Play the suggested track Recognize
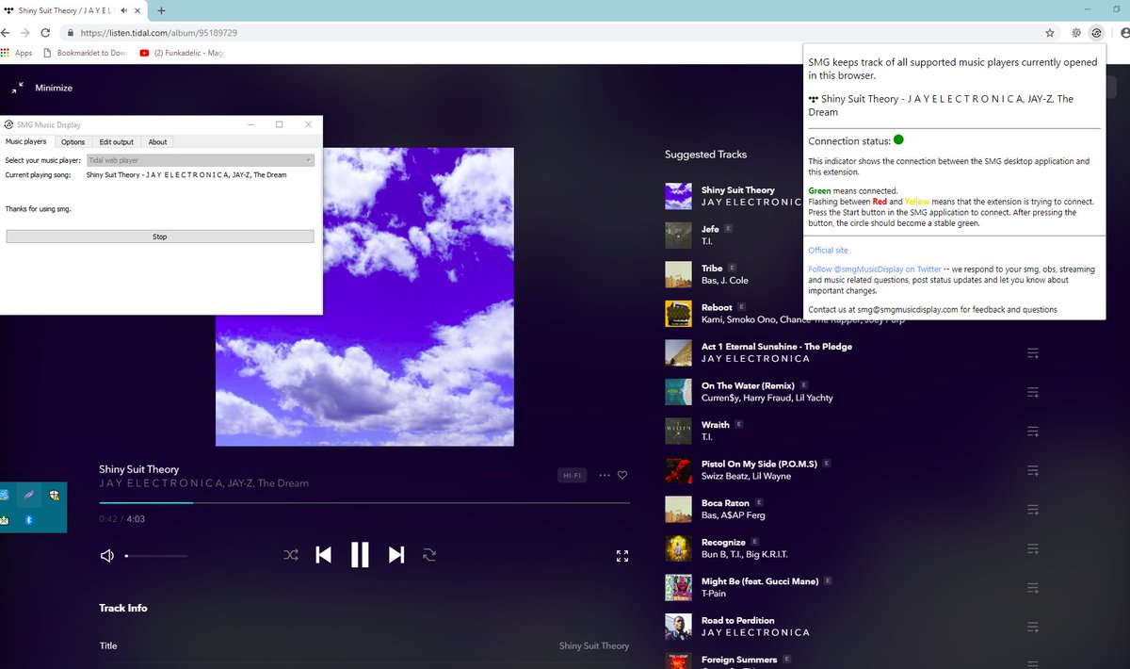 point(723,543)
